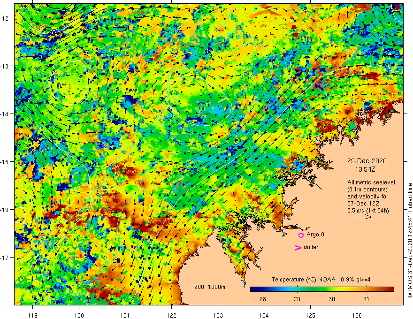Click the '200 1000m' depth contour label
This screenshot has width=413, height=319.
point(210,287)
